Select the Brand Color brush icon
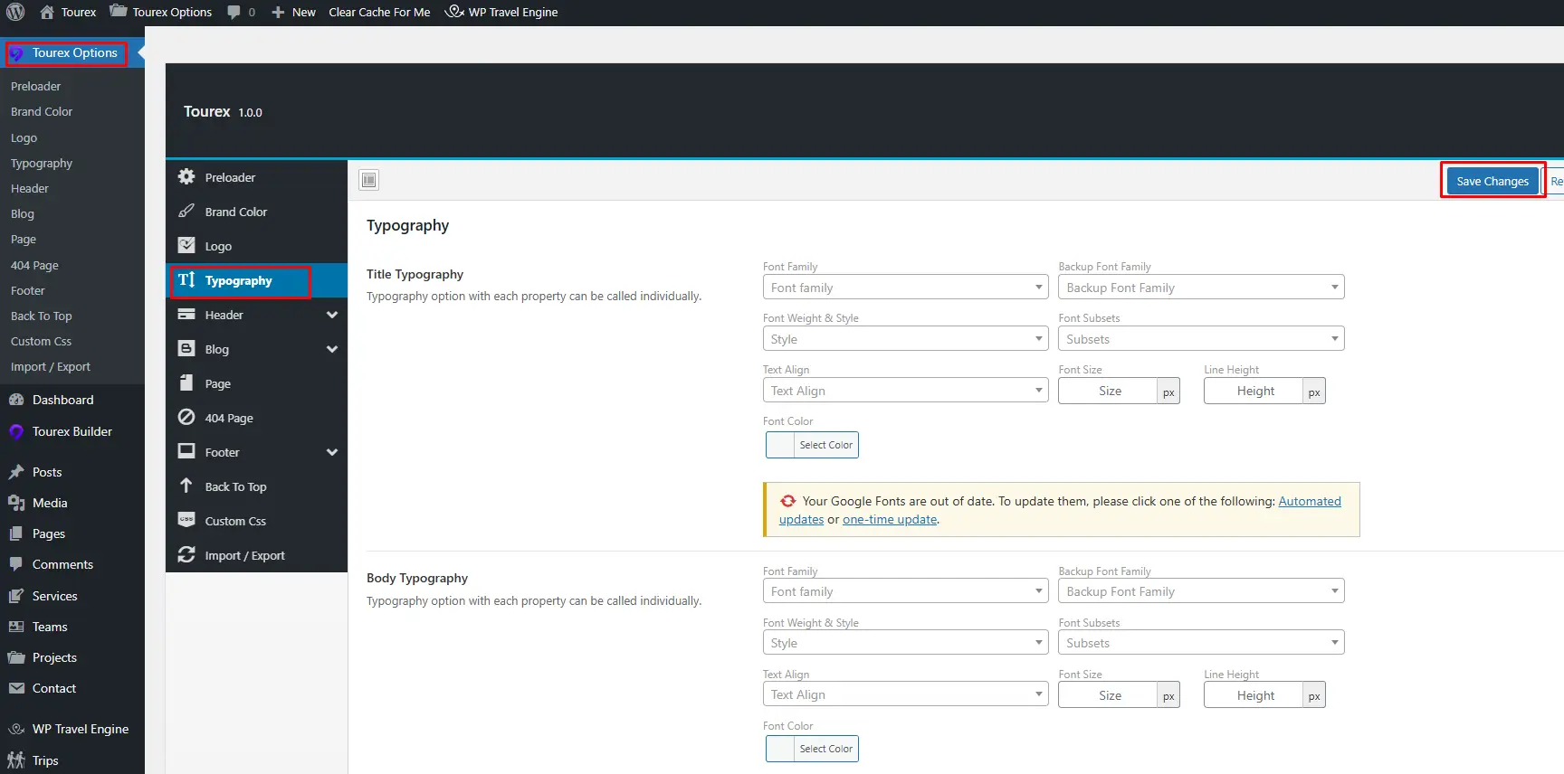This screenshot has height=774, width=1564. point(186,212)
